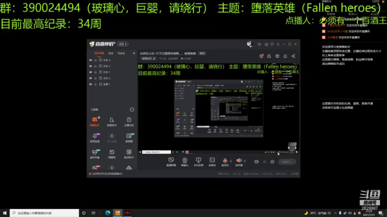
Task: Open the gift box icon with red badge
Action: 261,56
